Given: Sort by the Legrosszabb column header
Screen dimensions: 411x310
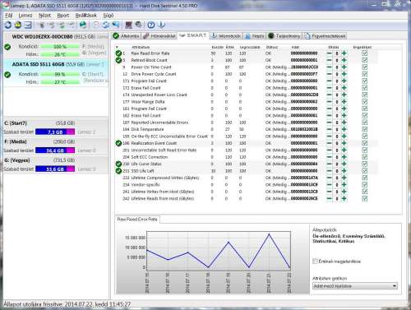Looking at the screenshot, I should point(250,47).
